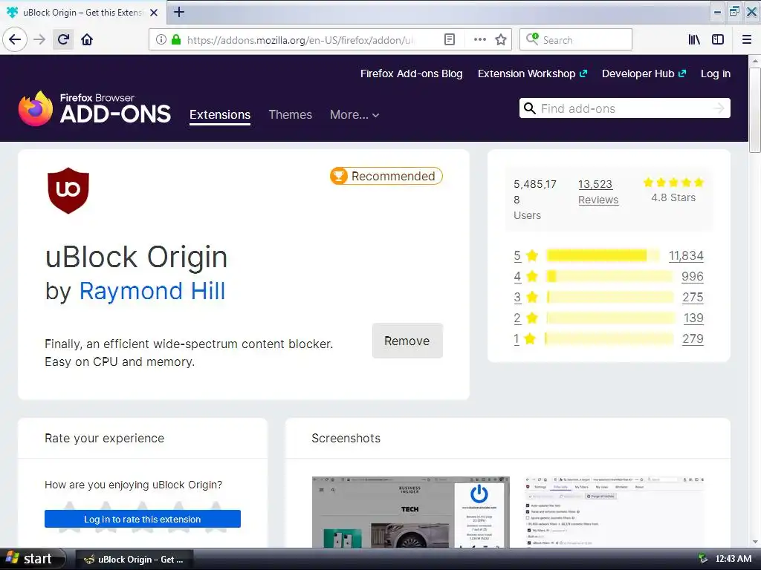
Task: Show site information icon in address bar
Action: [x=161, y=40]
